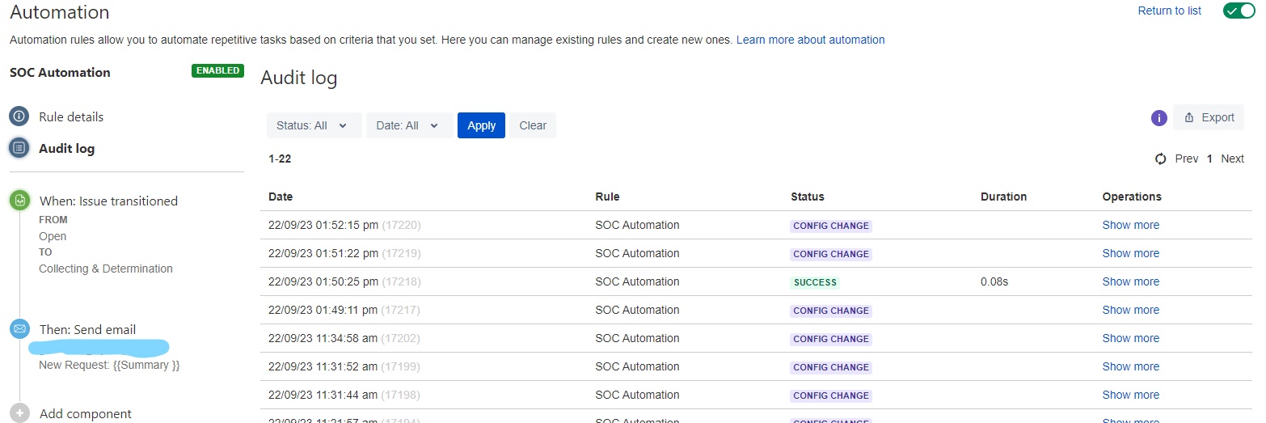Expand the Date: All dropdown
This screenshot has height=423, width=1266.
point(409,125)
